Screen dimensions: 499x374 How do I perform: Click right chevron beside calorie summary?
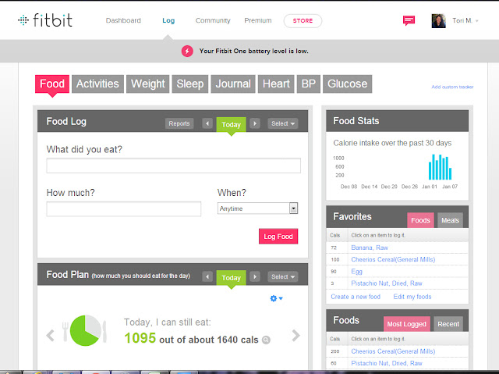click(296, 335)
